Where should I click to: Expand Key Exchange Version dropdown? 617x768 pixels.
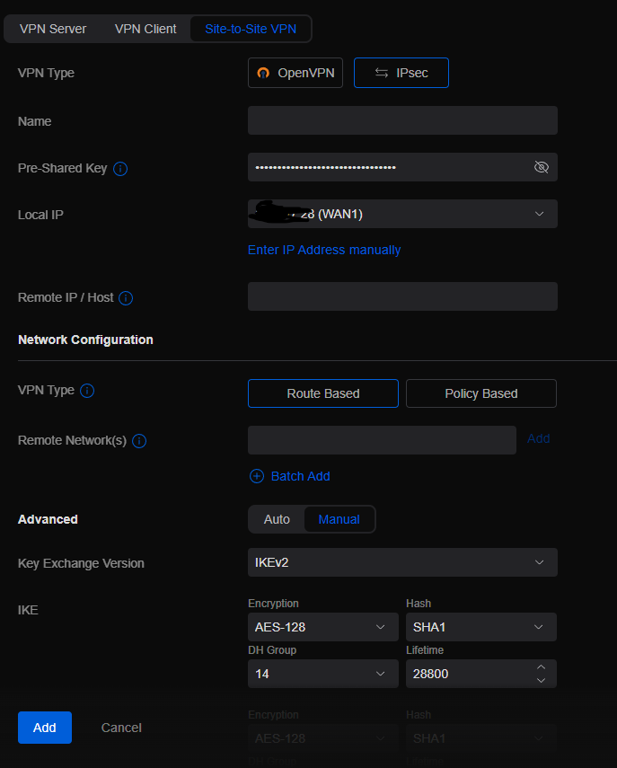[402, 562]
